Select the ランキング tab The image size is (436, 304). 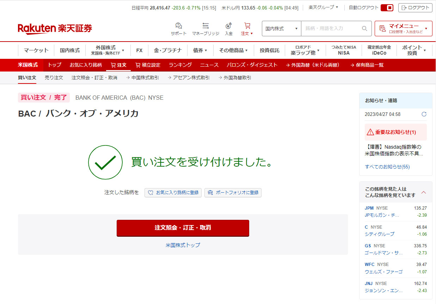(x=180, y=65)
